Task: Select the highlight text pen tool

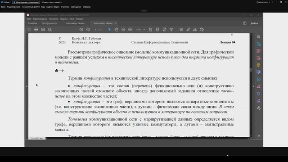Action: (188, 30)
